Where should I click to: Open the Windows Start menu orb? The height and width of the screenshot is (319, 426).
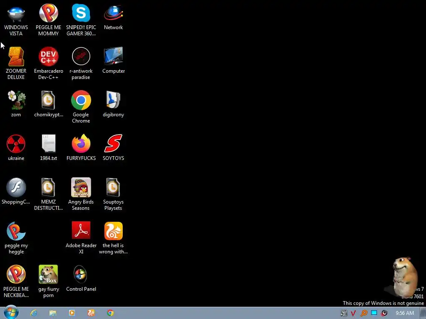[x=11, y=312]
